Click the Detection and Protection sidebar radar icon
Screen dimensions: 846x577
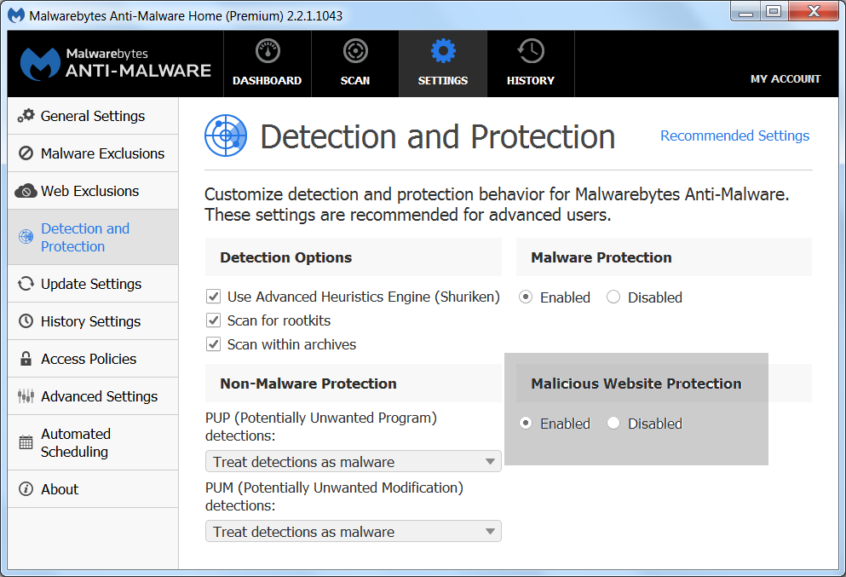click(26, 236)
